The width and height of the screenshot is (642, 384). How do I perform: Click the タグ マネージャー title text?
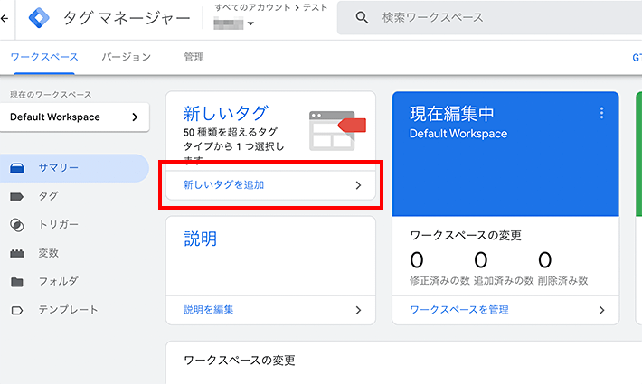pos(127,18)
